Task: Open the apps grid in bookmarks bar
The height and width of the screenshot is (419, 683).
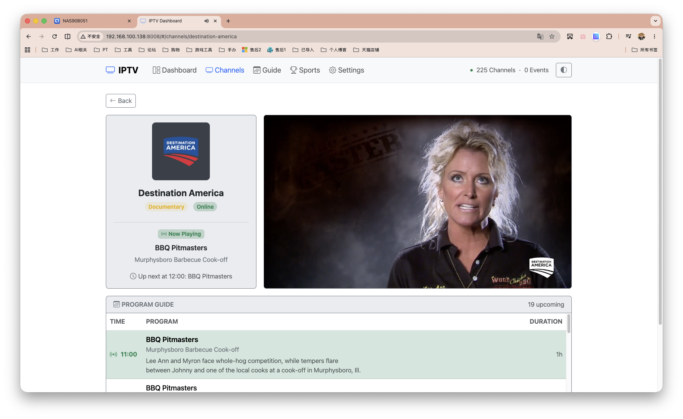Action: tap(27, 50)
